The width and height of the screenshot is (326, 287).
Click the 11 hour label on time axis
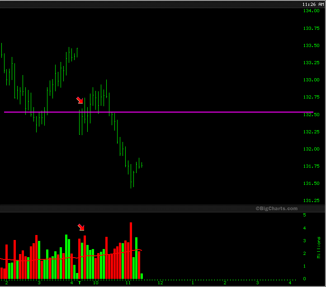click(x=128, y=283)
